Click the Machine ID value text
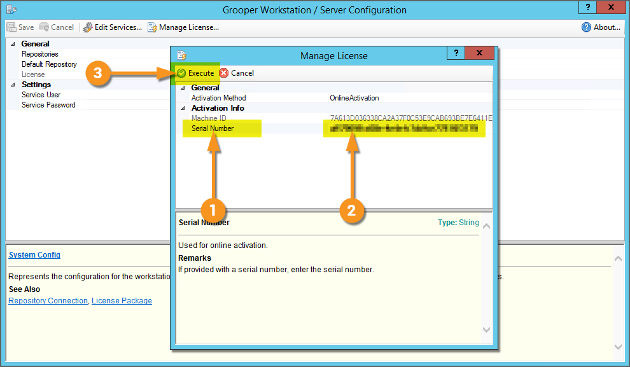This screenshot has width=630, height=367. (x=411, y=118)
